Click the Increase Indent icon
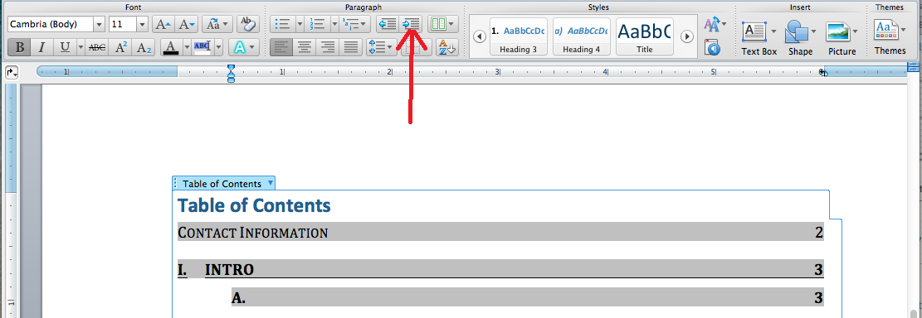Viewport: 922px width, 318px height. pos(411,24)
